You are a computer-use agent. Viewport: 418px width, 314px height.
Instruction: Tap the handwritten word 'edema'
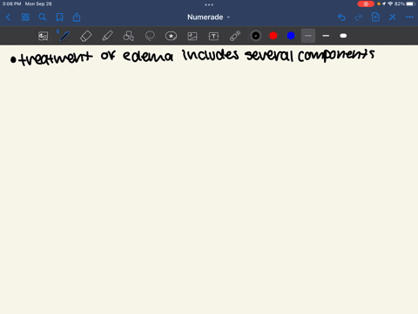[x=148, y=56]
